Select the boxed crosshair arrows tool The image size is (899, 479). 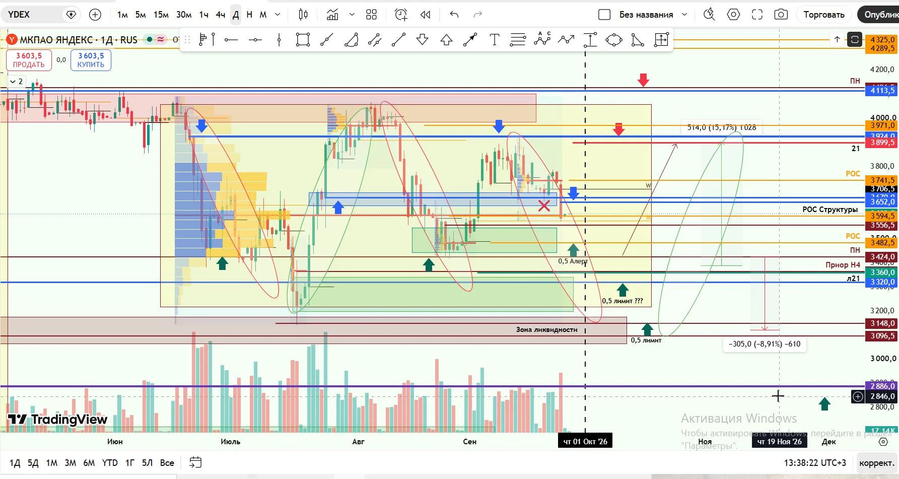[661, 39]
